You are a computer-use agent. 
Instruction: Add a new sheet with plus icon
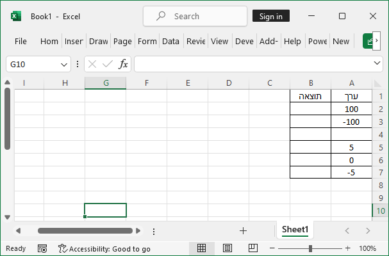243,230
